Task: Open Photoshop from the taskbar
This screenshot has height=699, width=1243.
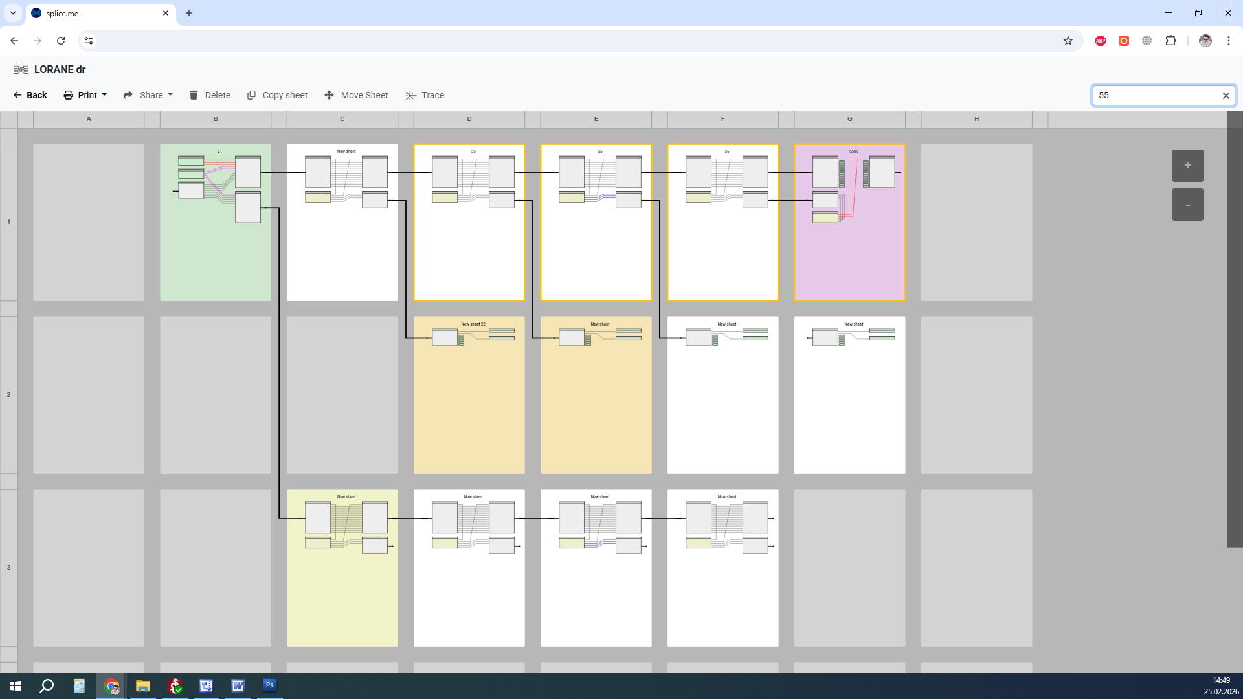Action: tap(269, 685)
